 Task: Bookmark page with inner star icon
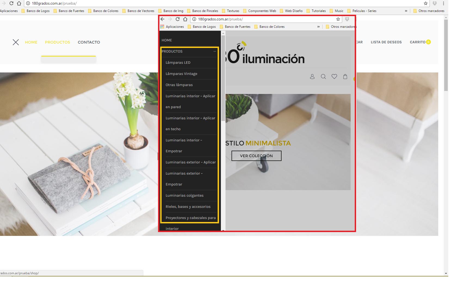[338, 19]
